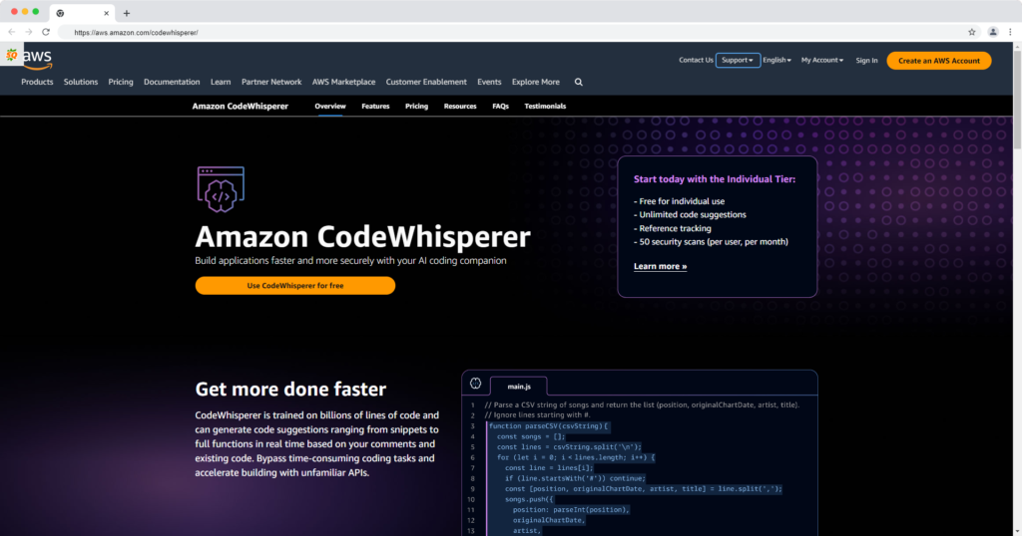Click the 'Free for individual use' line
This screenshot has height=536, width=1022.
point(679,201)
